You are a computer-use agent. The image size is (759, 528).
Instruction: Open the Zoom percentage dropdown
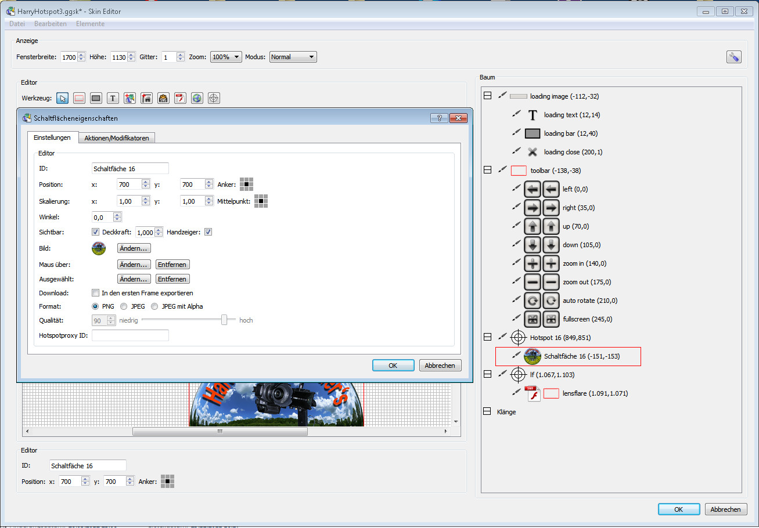[226, 57]
